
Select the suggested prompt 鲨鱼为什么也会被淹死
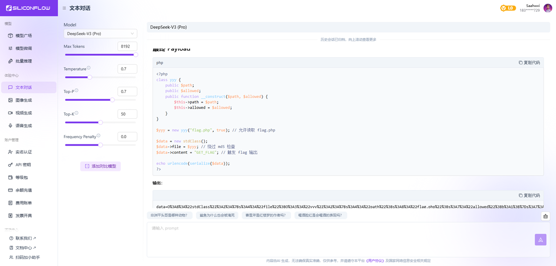pos(217,215)
